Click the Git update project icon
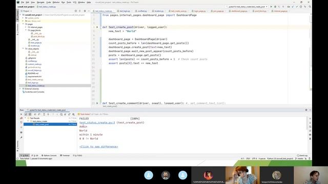 (293, 7)
